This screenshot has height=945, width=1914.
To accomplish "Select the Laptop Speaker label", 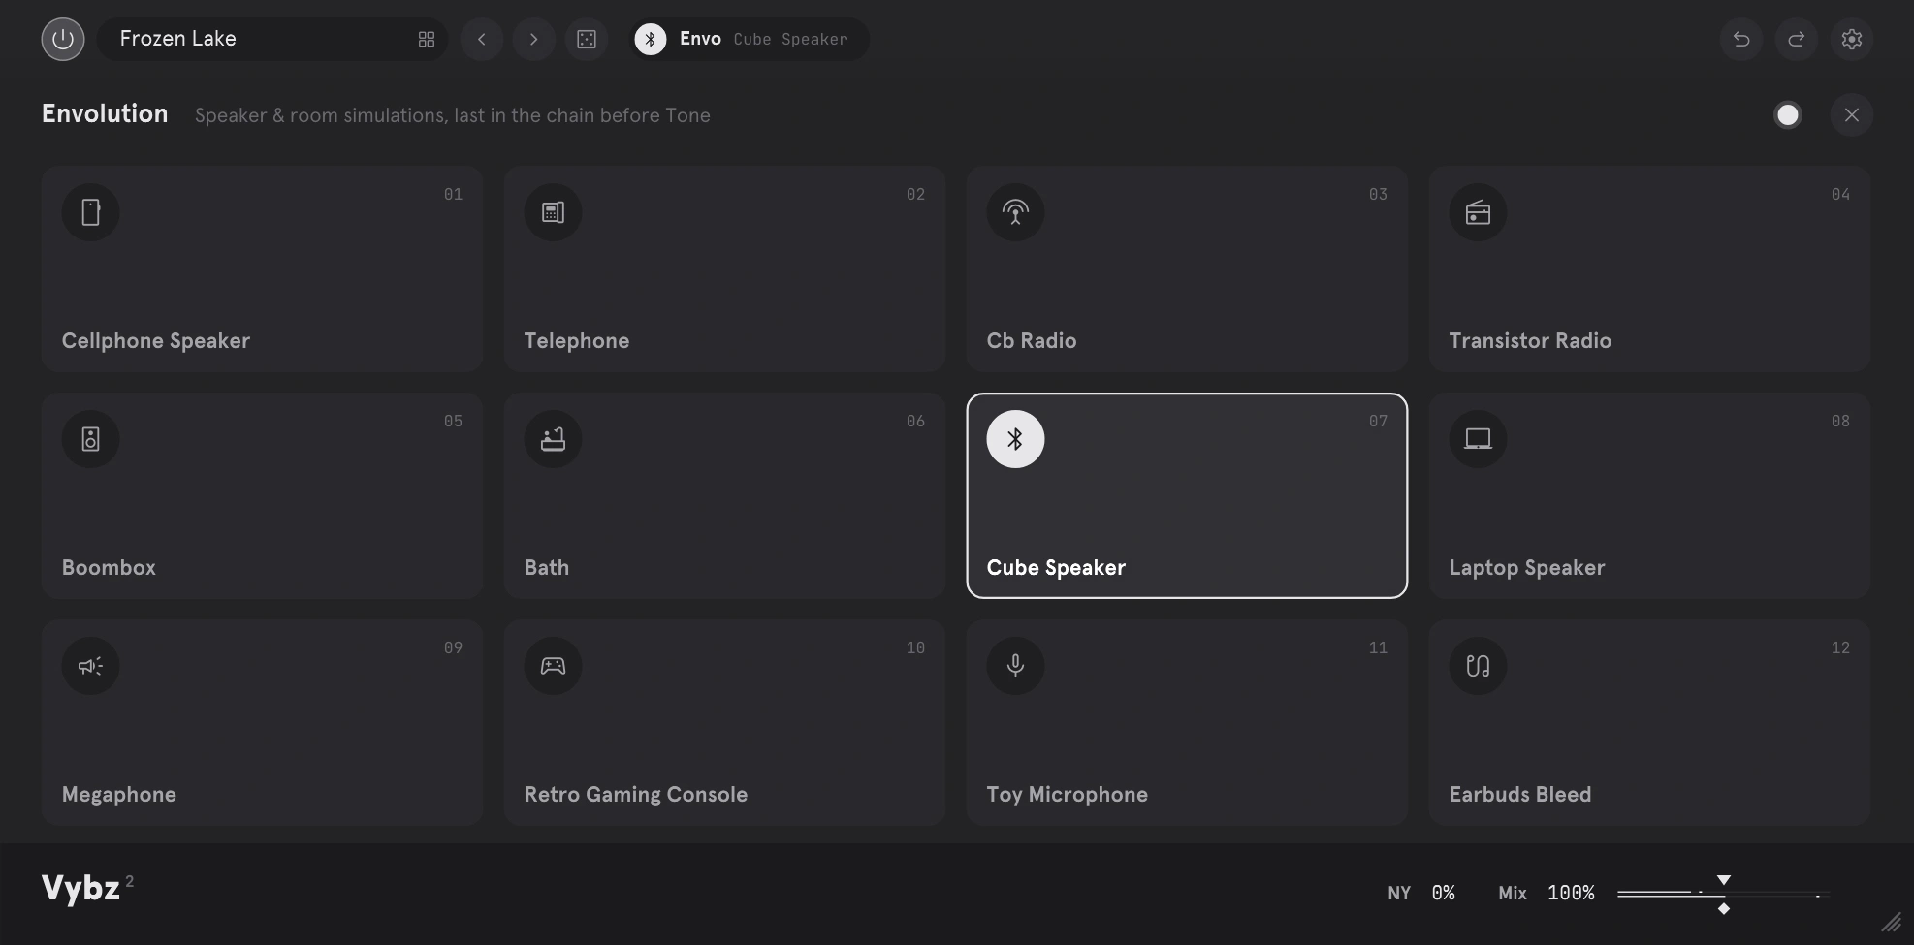I will coord(1527,568).
